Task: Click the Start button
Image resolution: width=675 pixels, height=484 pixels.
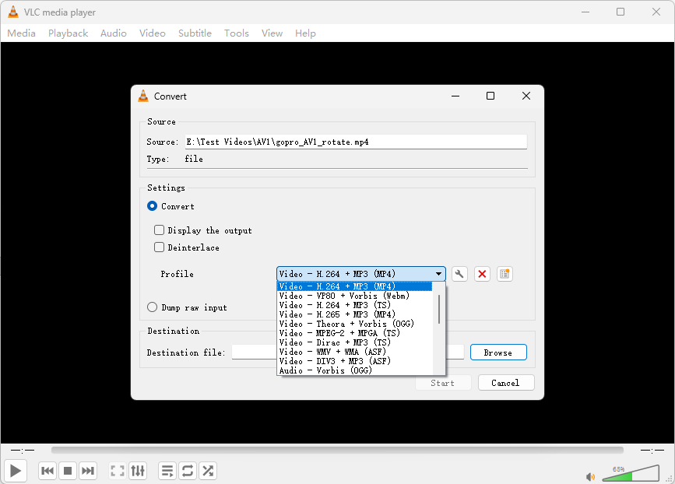Action: (x=443, y=383)
